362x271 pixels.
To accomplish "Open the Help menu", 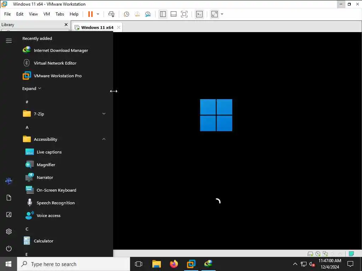I will 74,14.
